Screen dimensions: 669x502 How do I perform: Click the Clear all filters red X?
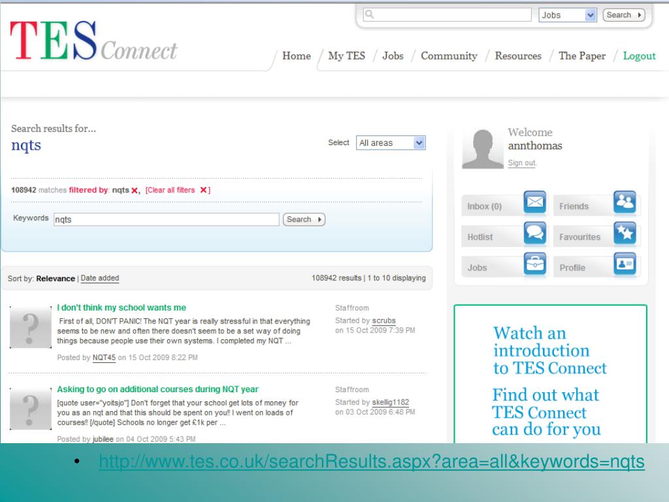click(x=204, y=190)
